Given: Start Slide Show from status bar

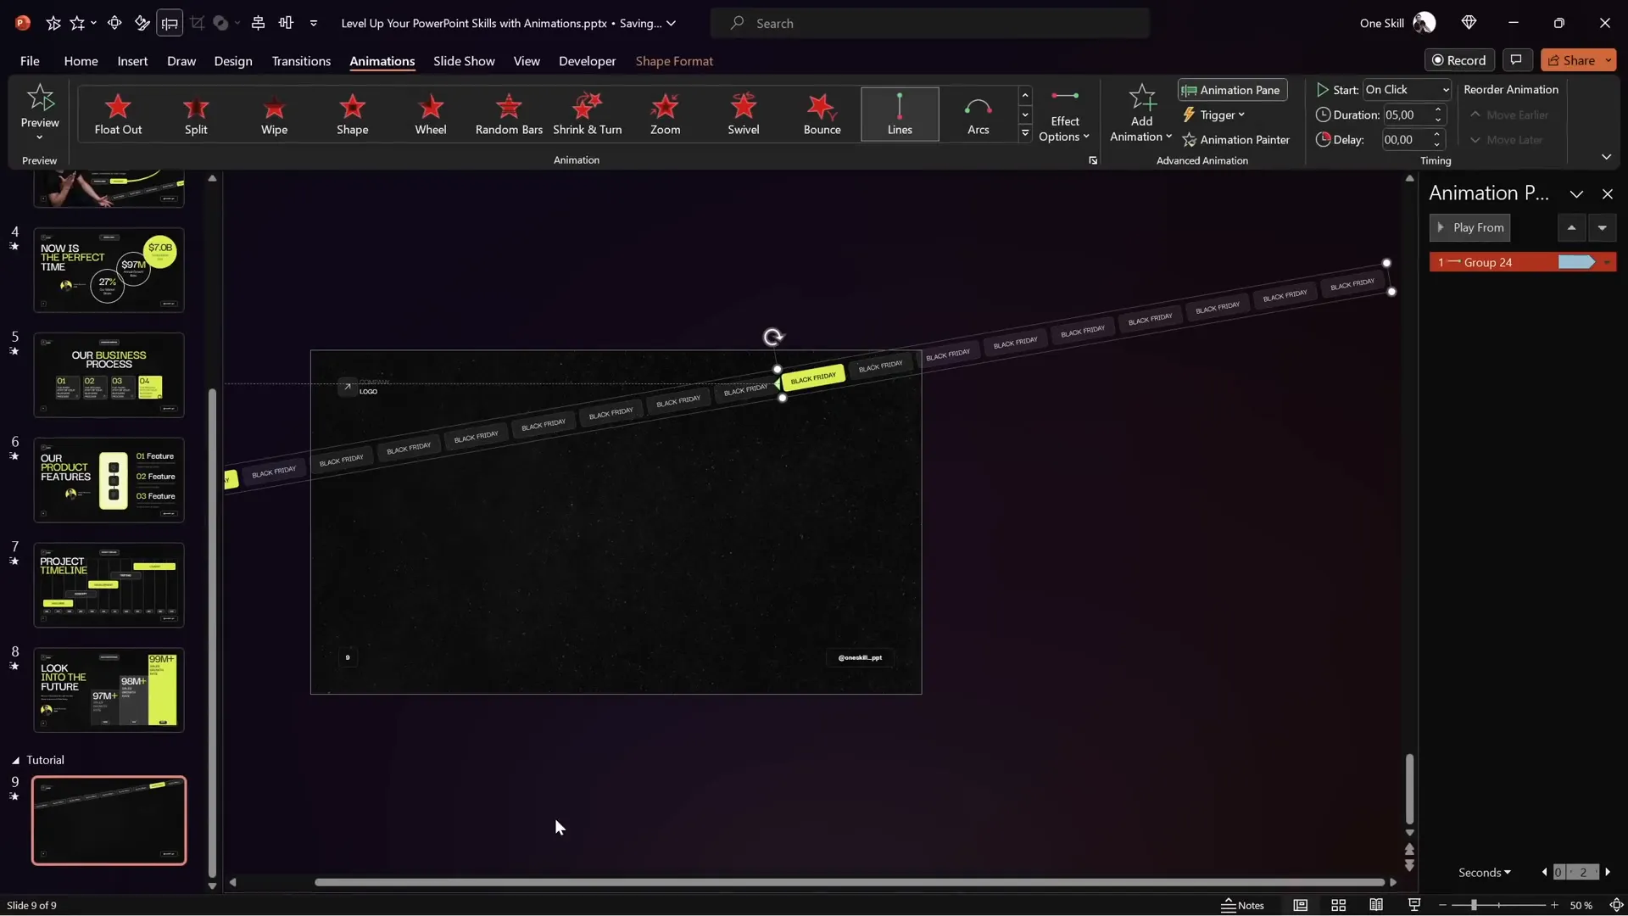Looking at the screenshot, I should pos(1414,905).
